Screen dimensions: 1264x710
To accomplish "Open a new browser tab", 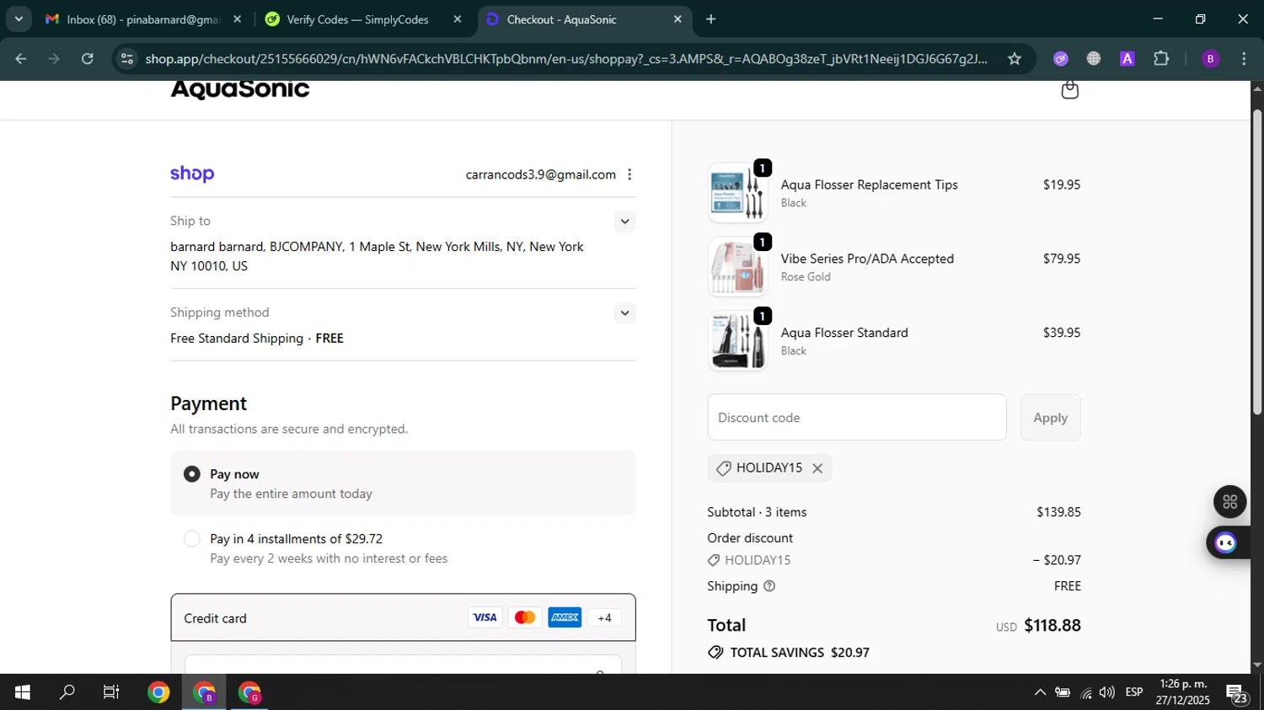I will (710, 19).
